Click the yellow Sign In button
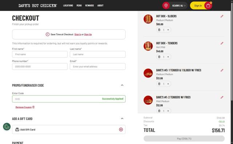 click(x=198, y=6)
